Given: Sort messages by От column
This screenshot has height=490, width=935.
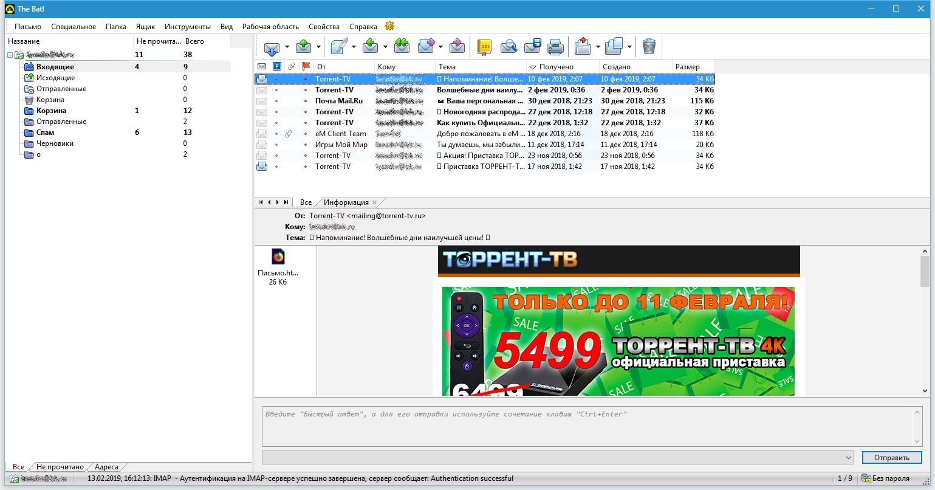Looking at the screenshot, I should [344, 66].
